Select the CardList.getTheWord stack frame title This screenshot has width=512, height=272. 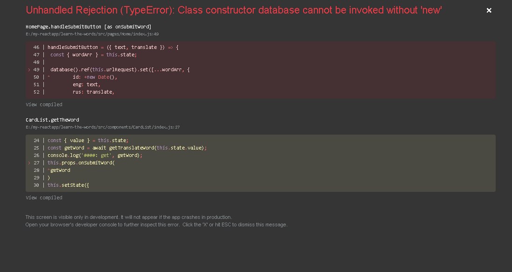click(x=52, y=120)
